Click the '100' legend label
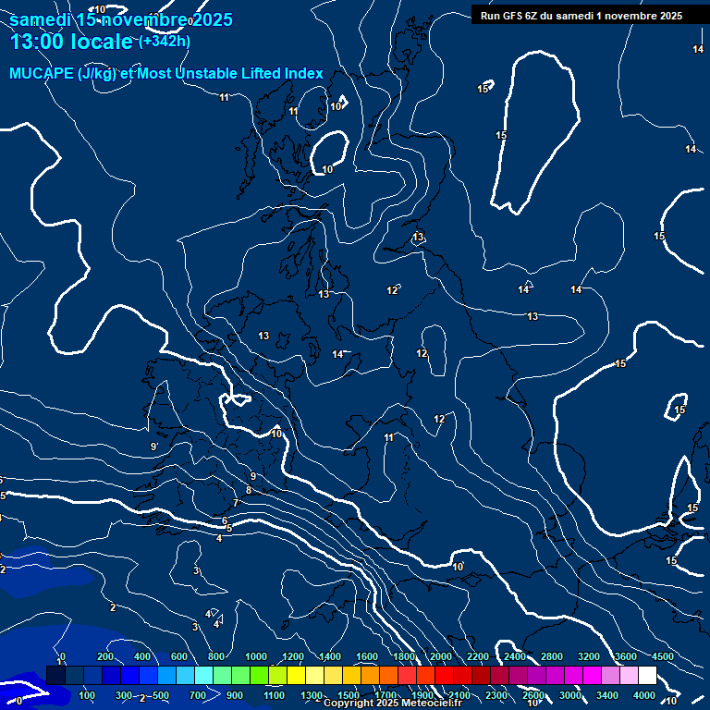Viewport: 710px width, 710px height. (x=87, y=695)
